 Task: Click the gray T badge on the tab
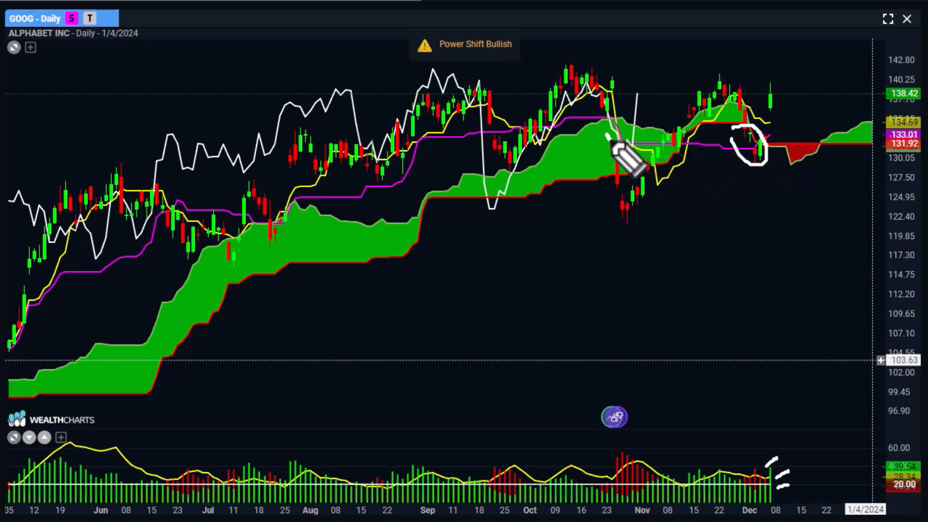[89, 18]
